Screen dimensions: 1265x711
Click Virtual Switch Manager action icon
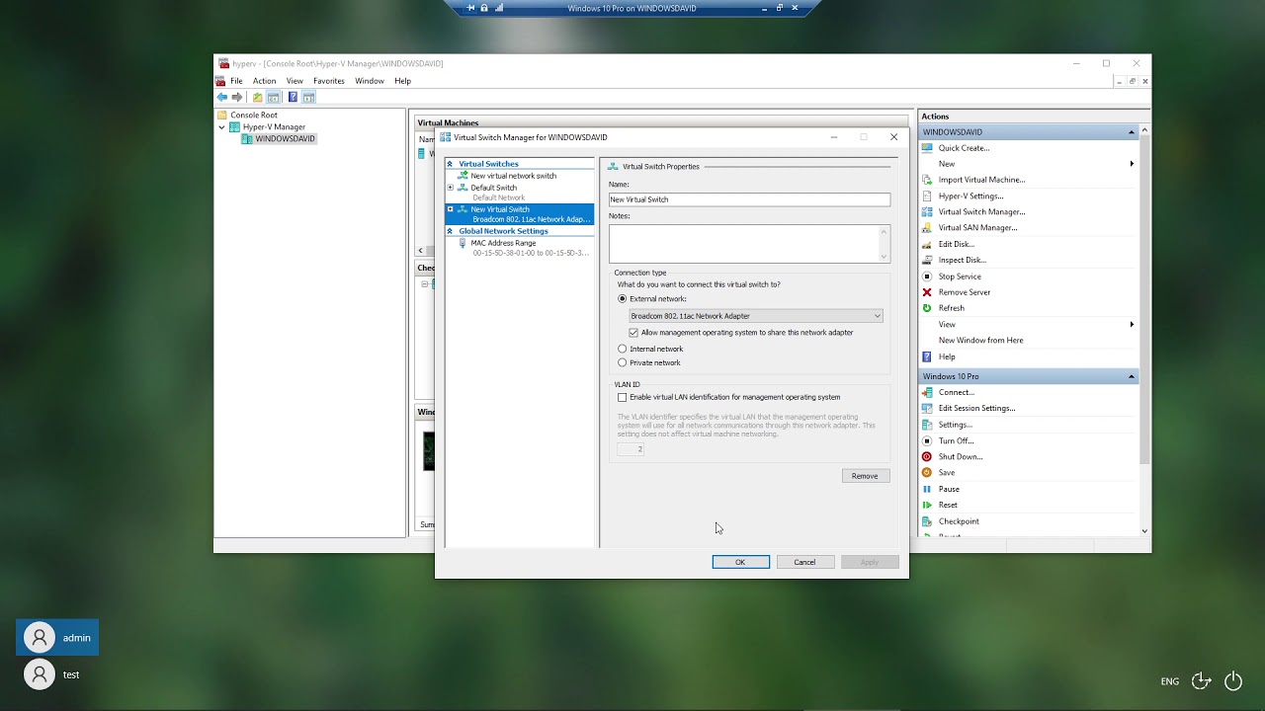927,211
